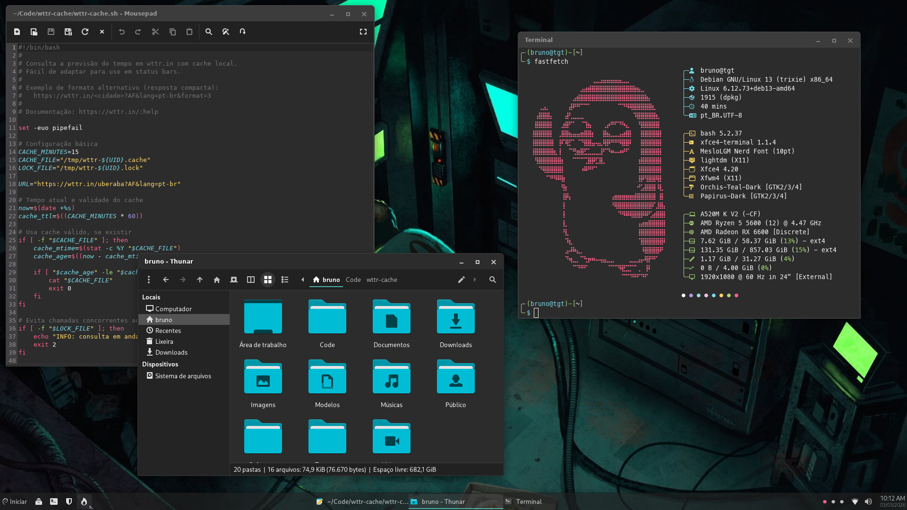Open the Downloads folder thumbnail
Image resolution: width=907 pixels, height=510 pixels.
click(455, 324)
